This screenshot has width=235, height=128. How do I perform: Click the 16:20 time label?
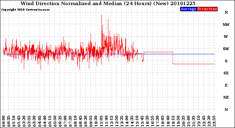point(147,121)
